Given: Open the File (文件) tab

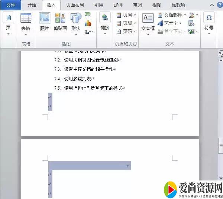Looking at the screenshot, I should (x=11, y=5).
